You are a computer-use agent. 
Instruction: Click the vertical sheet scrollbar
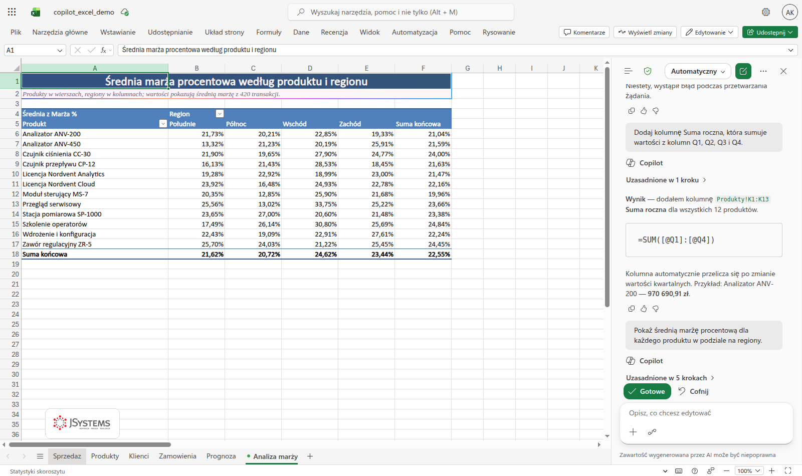coord(608,186)
